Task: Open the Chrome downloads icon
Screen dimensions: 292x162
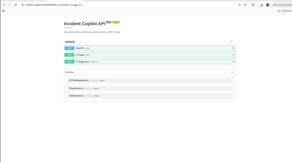Action: tap(262, 5)
